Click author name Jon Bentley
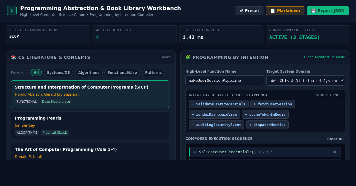Screen dimensions: 356x186 [x=25, y=125]
